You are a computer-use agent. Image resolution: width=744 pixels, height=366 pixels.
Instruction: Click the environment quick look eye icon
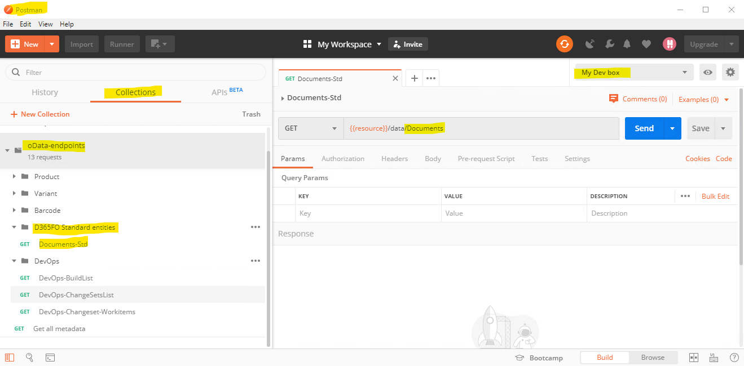tap(708, 72)
